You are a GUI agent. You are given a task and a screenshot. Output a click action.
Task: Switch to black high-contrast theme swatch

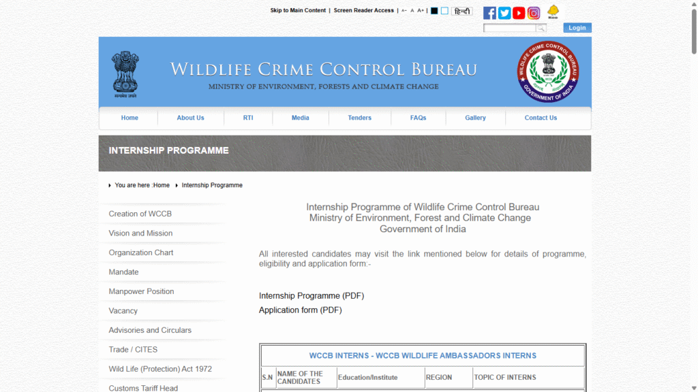pyautogui.click(x=434, y=11)
